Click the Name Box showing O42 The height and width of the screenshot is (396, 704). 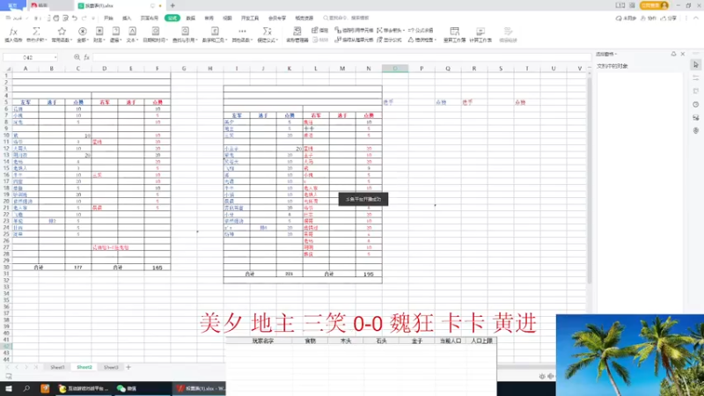coord(28,57)
